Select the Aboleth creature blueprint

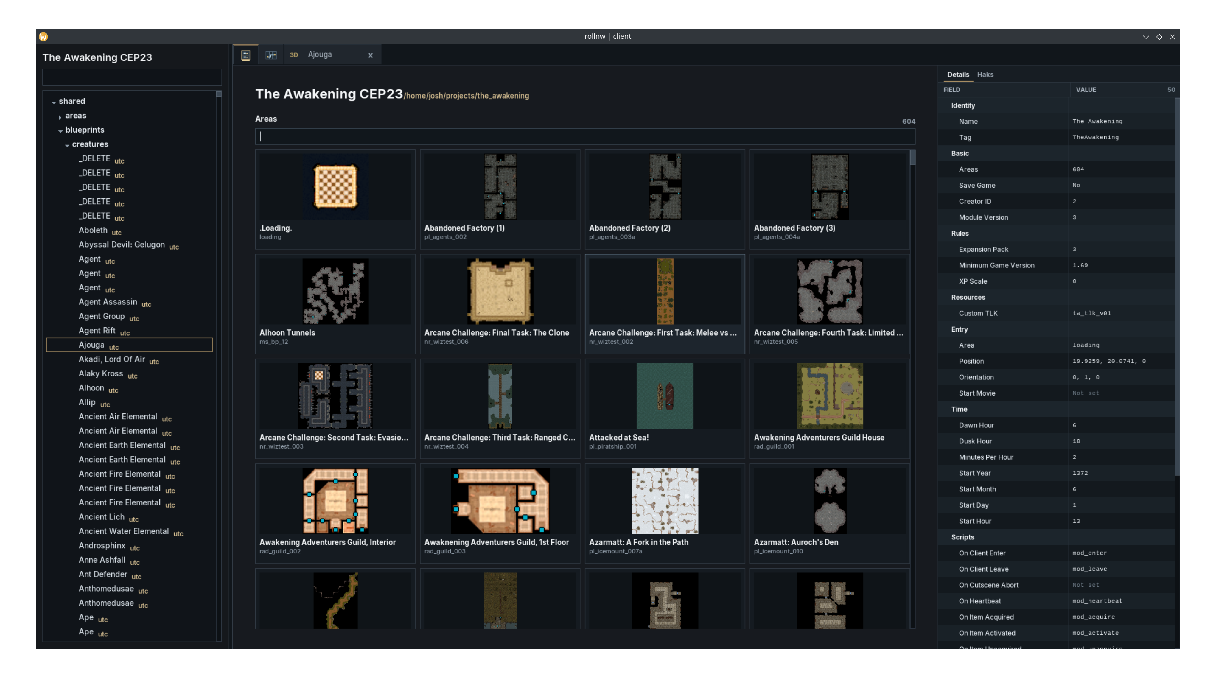[129, 230]
